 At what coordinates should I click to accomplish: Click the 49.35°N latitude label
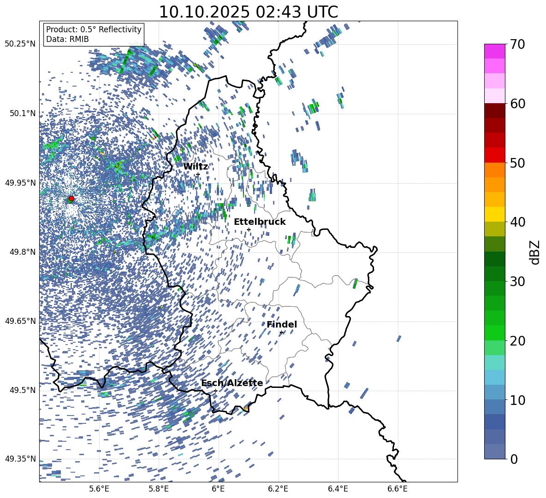coord(20,459)
